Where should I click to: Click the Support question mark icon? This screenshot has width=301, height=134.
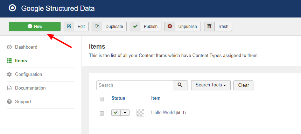(9, 101)
